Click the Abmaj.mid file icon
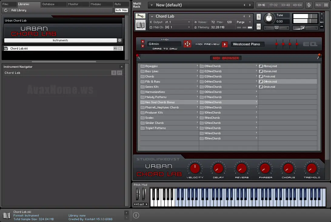Viewport: 331px width, 222px height. 261,66
